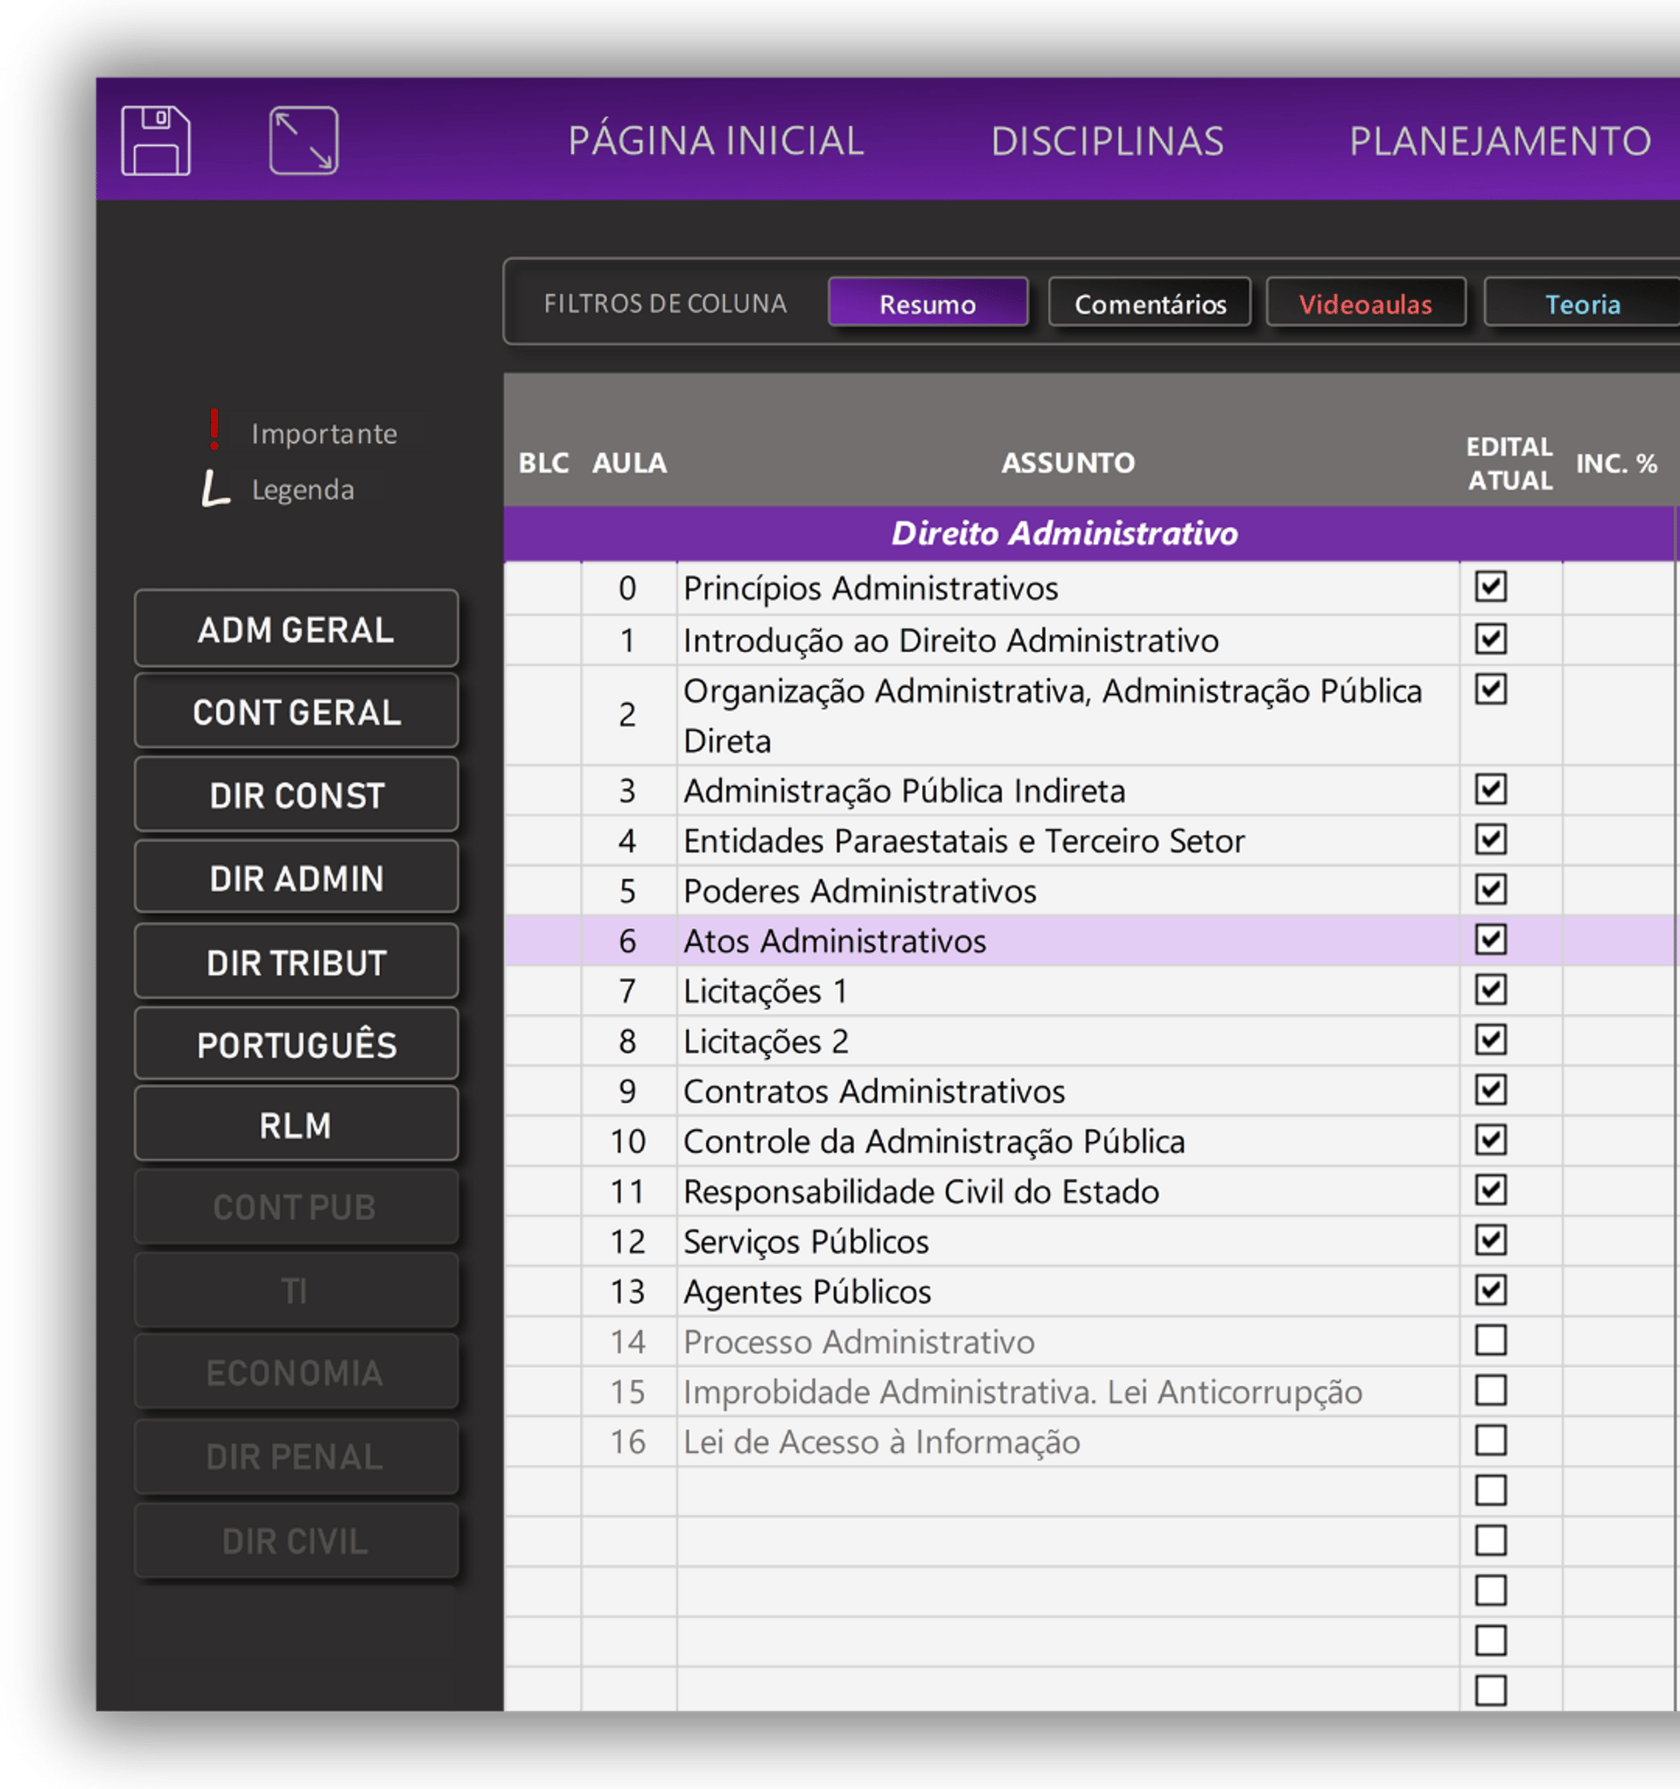Go to DISCIPLINAS menu
The height and width of the screenshot is (1789, 1680).
pyautogui.click(x=1107, y=141)
